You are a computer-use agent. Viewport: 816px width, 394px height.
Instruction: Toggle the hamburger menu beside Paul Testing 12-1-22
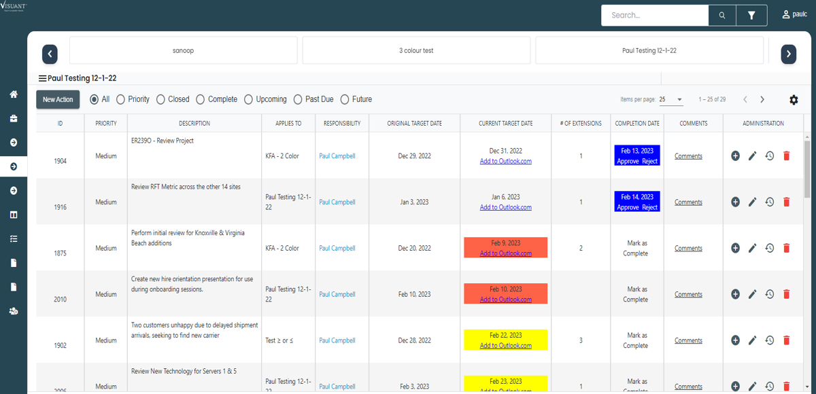[43, 79]
